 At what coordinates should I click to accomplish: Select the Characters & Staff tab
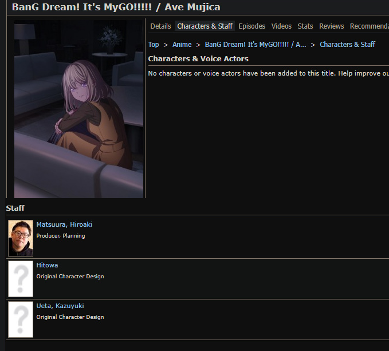(x=205, y=26)
